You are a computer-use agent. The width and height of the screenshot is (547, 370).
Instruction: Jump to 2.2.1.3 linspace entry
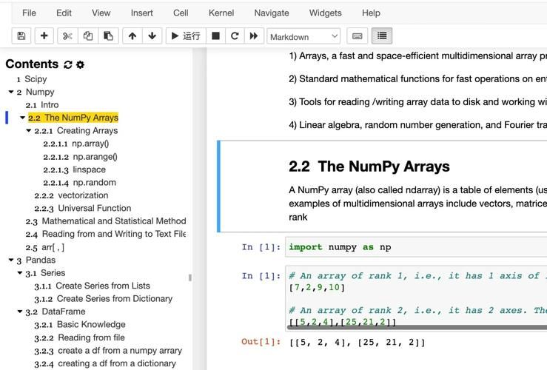click(x=74, y=169)
